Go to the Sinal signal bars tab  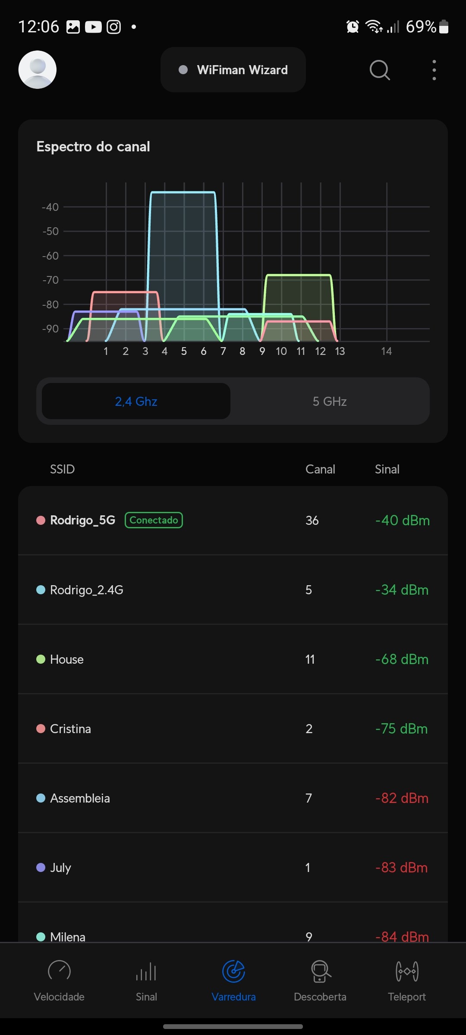[x=146, y=980]
